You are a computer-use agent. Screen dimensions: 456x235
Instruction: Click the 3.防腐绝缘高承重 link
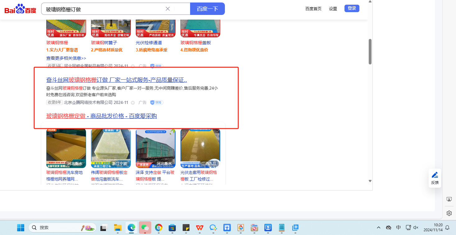[152, 50]
